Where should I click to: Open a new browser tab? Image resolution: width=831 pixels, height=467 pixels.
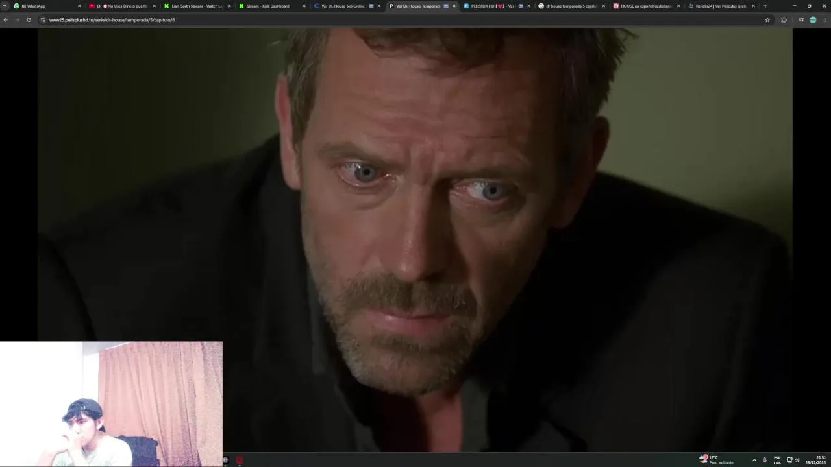tap(765, 6)
